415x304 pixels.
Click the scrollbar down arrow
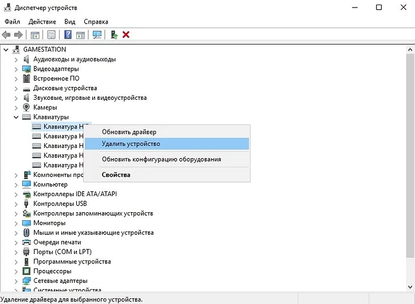[410, 287]
